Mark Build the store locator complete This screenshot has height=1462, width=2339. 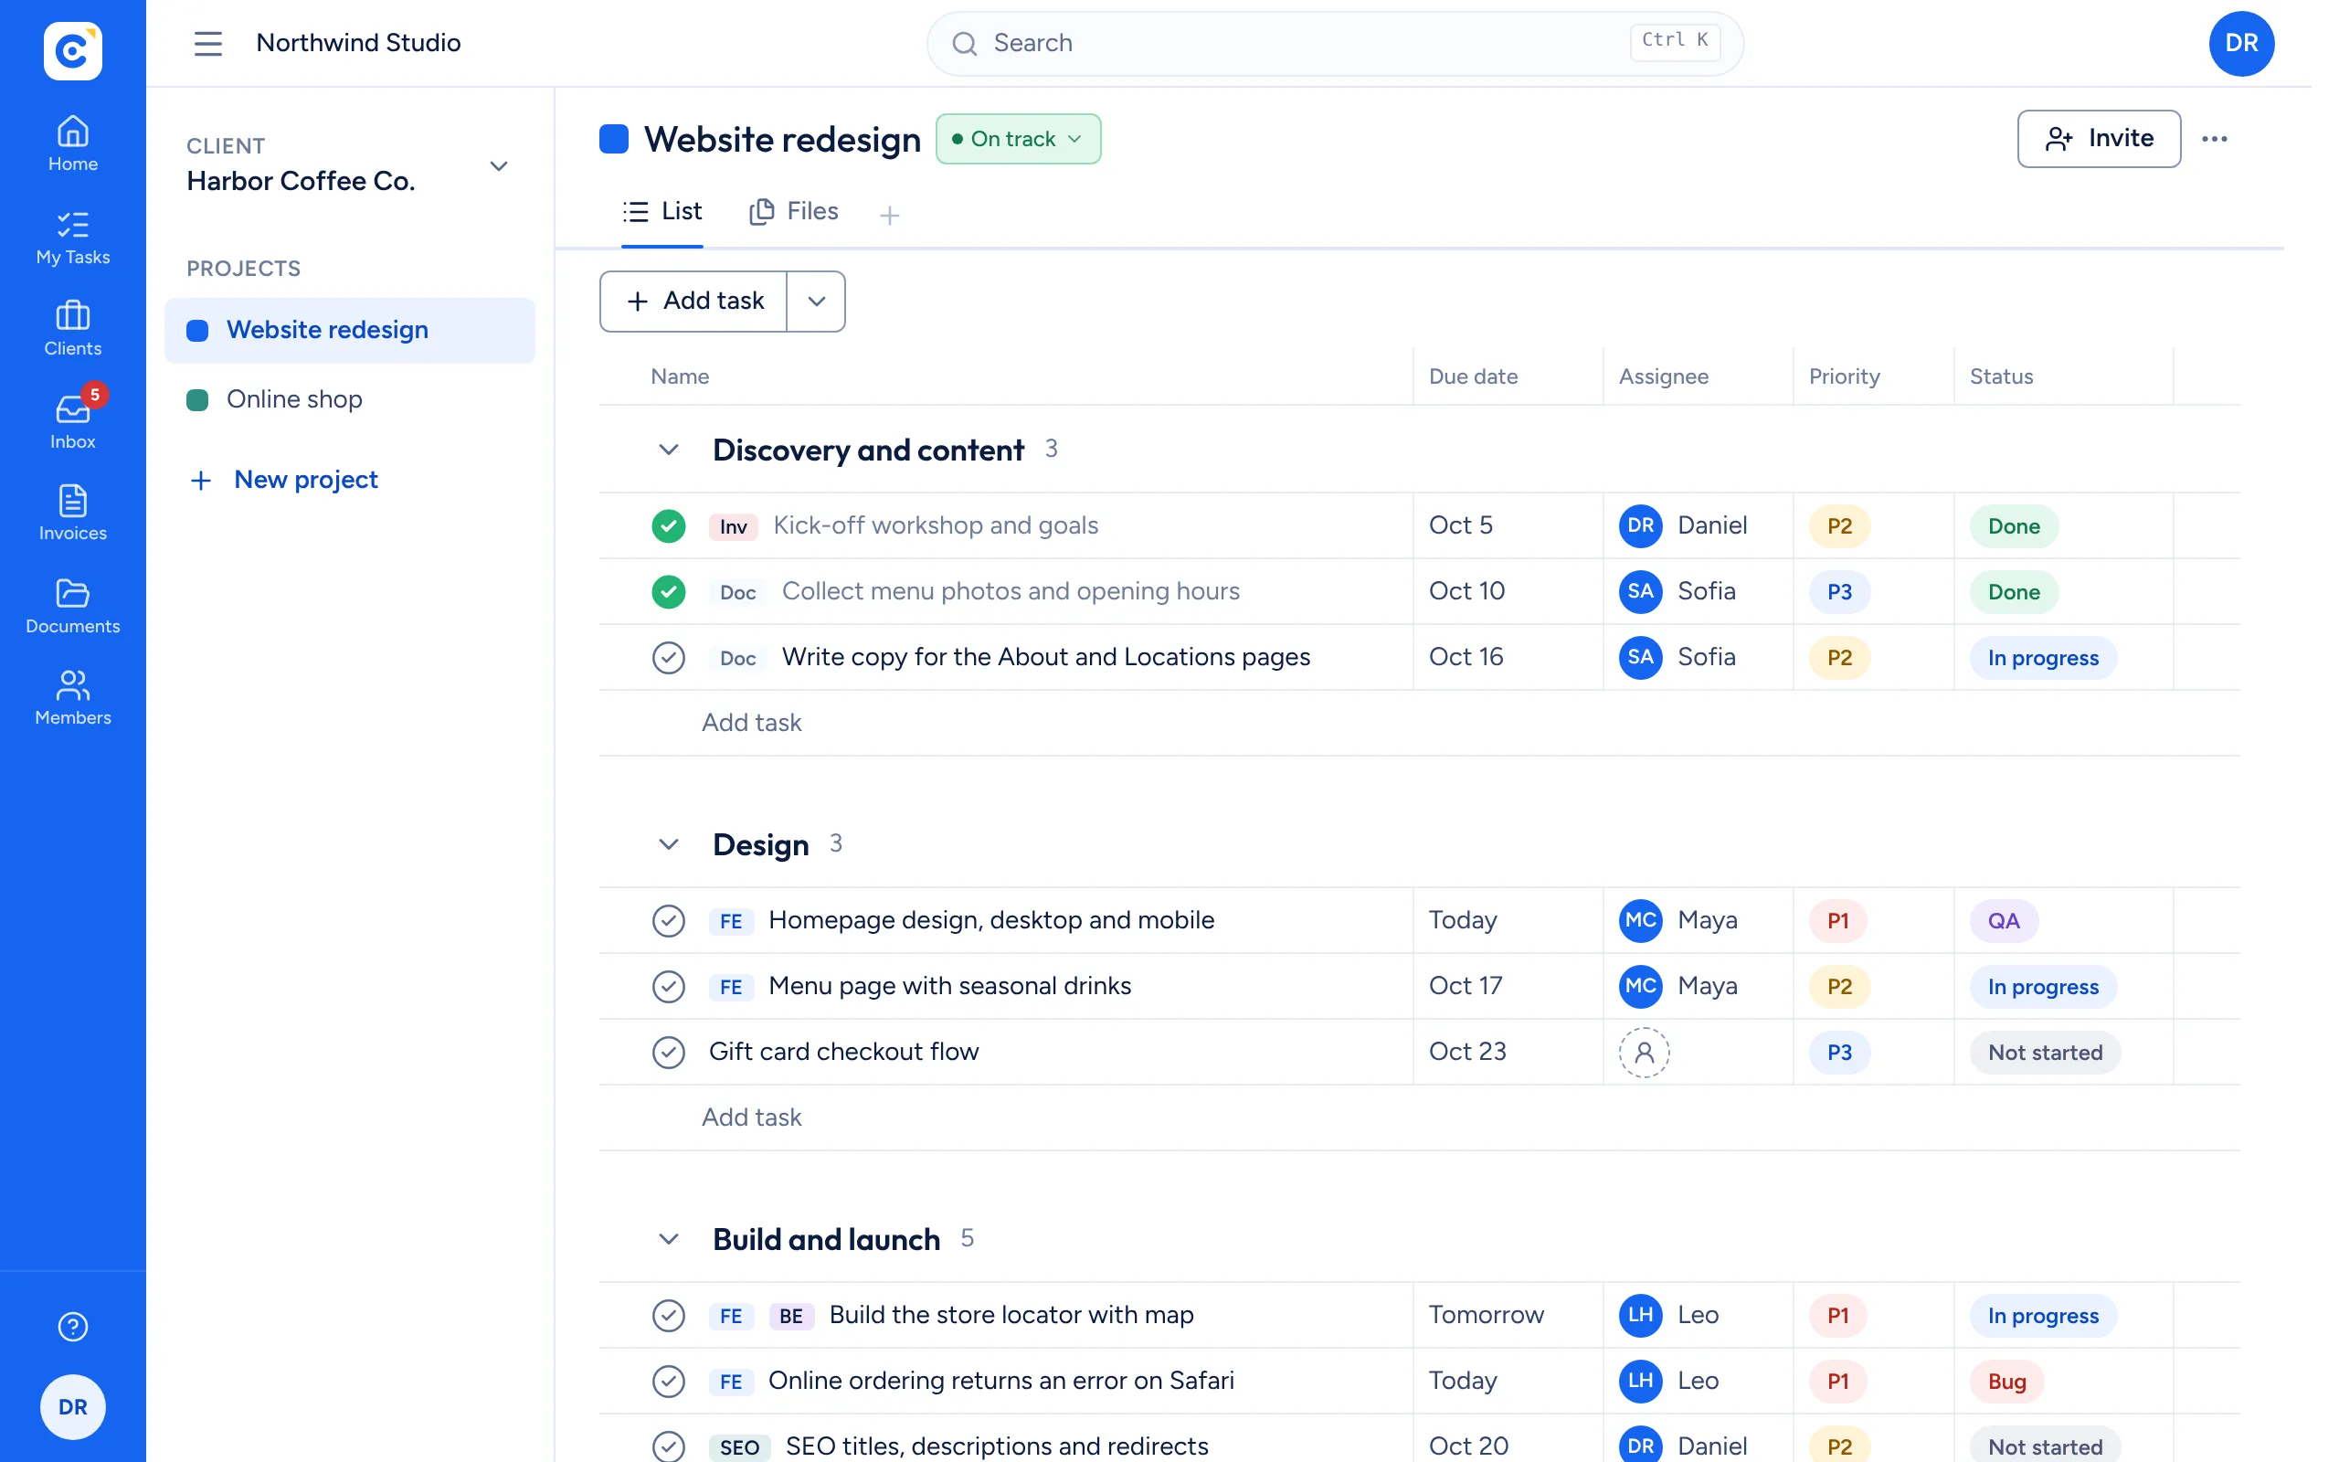668,1315
